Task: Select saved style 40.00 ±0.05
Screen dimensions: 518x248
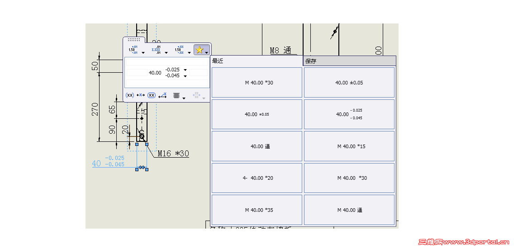Action: pos(349,83)
